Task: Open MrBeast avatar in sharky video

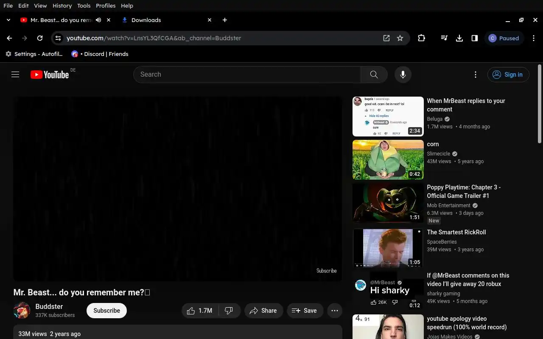Action: coord(360,285)
